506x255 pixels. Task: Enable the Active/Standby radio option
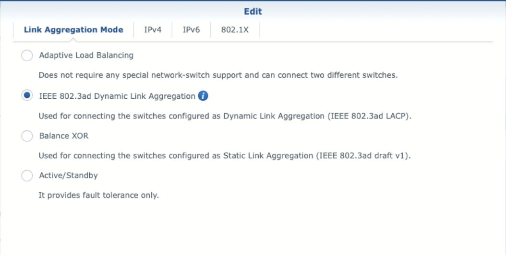[x=27, y=176]
